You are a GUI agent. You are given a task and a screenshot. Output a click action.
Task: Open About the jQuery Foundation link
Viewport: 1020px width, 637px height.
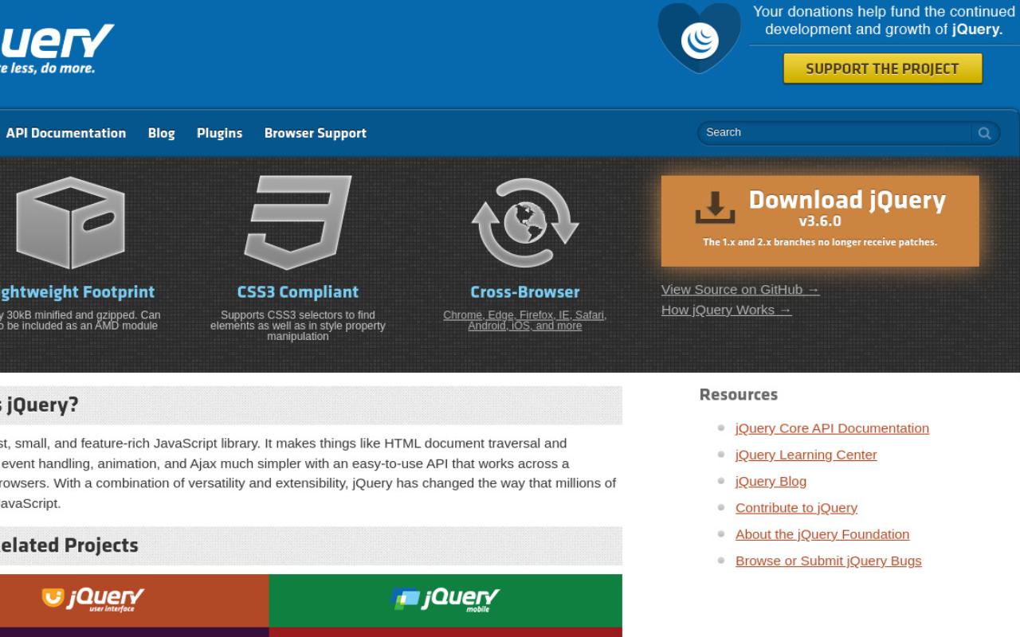click(x=822, y=534)
